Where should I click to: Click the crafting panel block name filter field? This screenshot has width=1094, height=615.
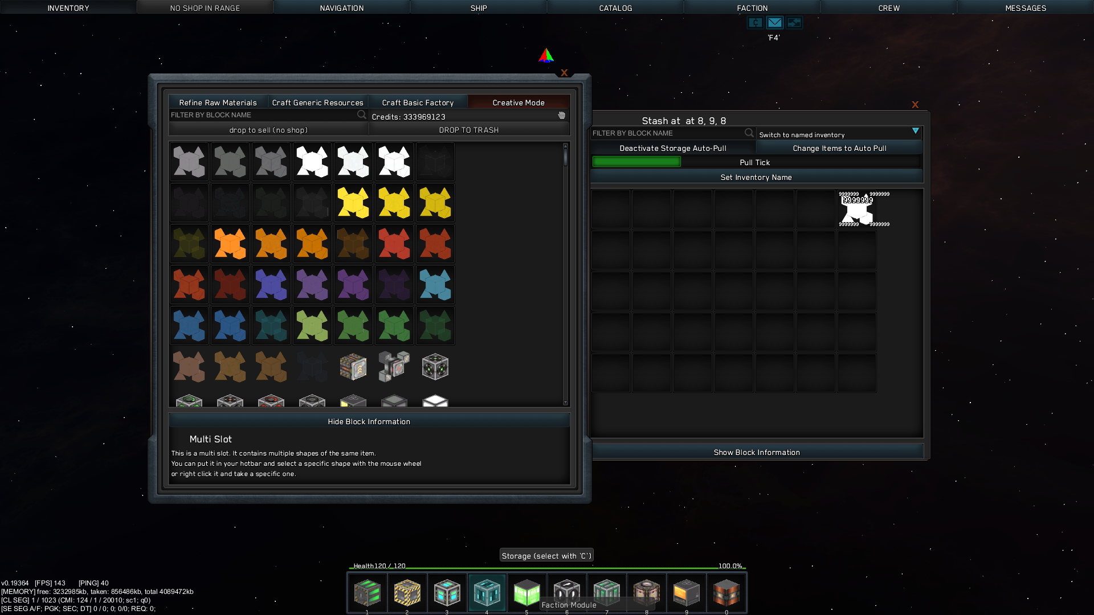(262, 115)
